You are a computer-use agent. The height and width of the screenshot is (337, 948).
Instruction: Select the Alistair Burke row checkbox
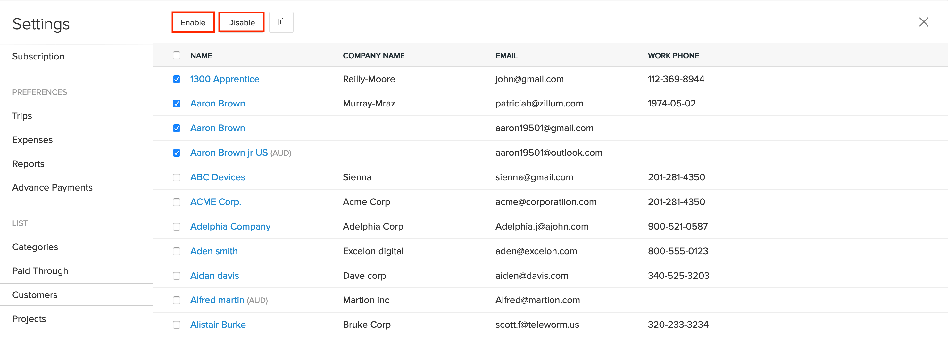[x=177, y=325]
